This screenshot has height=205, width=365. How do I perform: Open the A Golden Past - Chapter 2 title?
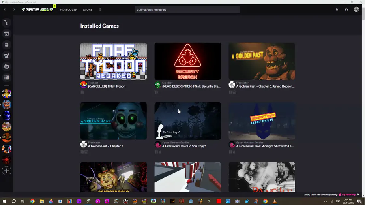pos(106,146)
